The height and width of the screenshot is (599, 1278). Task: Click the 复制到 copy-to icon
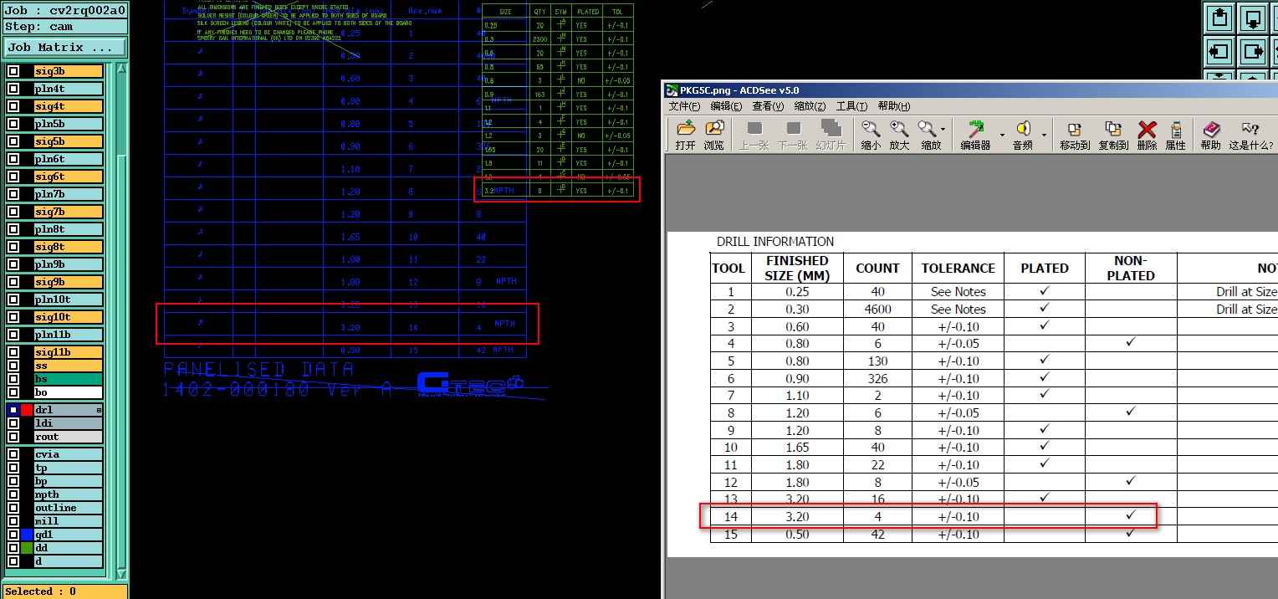point(1113,129)
